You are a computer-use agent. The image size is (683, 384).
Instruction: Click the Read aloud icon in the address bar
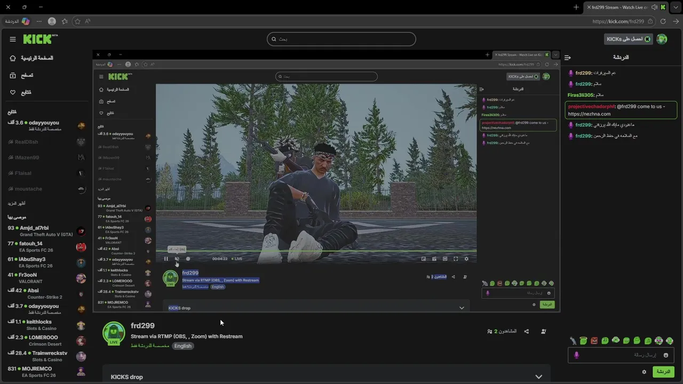[88, 21]
